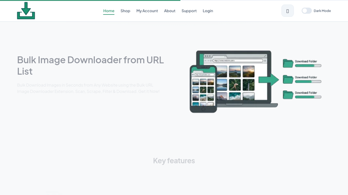Click the bottom Download Folder progress bar
Viewport: 348px width, 195px height.
tap(308, 97)
